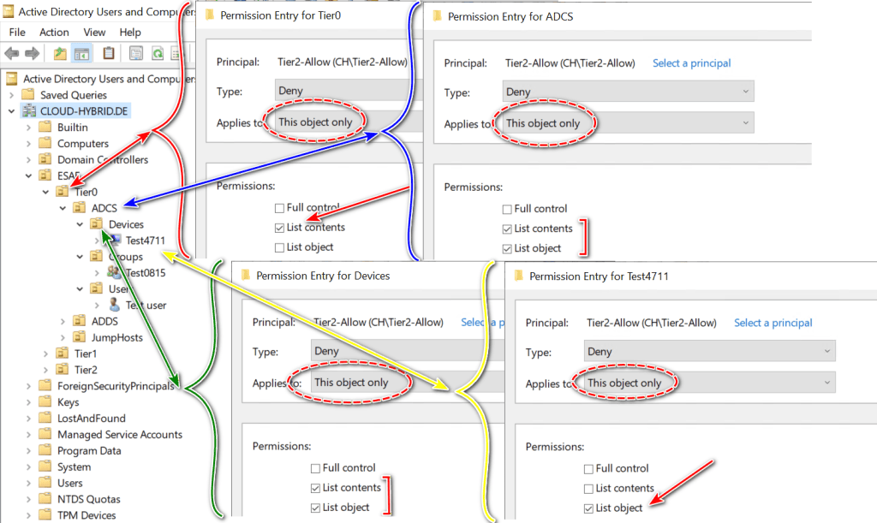Click the Up one level folder icon
This screenshot has height=523, width=877.
pos(60,54)
